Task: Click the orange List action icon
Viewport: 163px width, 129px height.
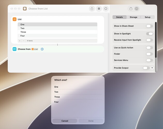Action: point(14,19)
